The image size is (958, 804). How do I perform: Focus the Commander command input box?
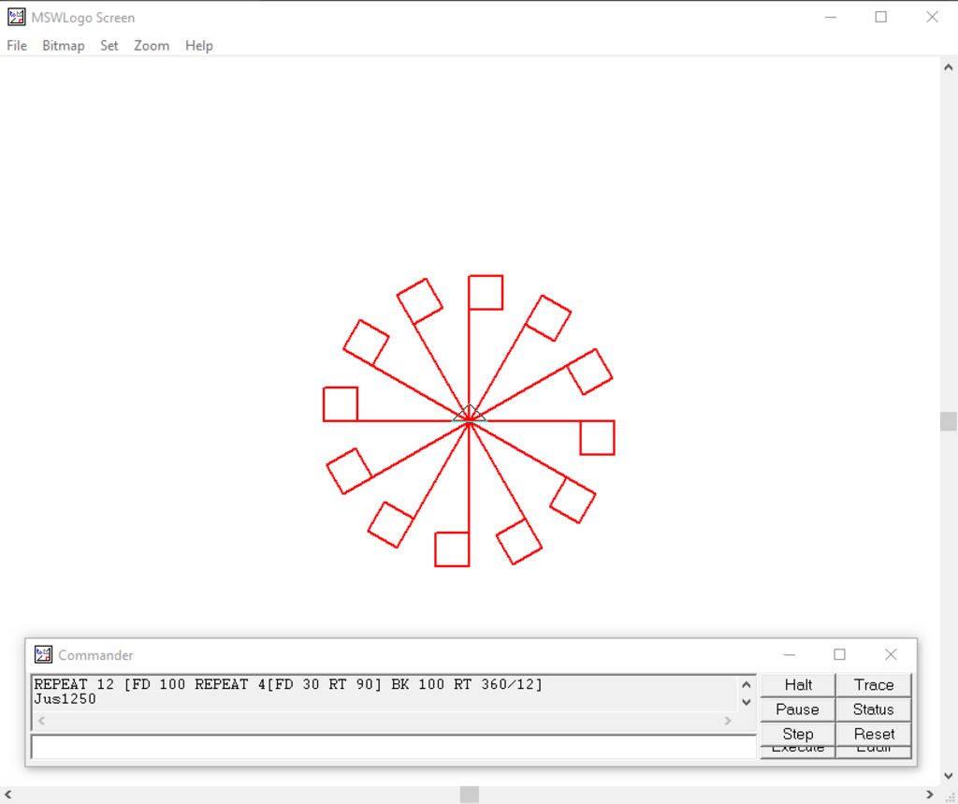[x=394, y=747]
